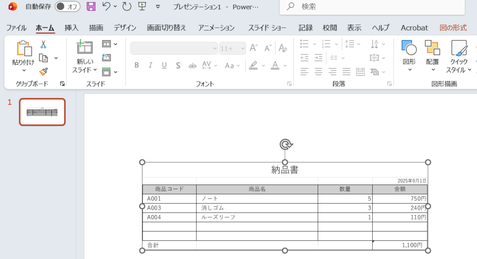Click the Reset slide icon
The height and width of the screenshot is (259, 477).
107,58
